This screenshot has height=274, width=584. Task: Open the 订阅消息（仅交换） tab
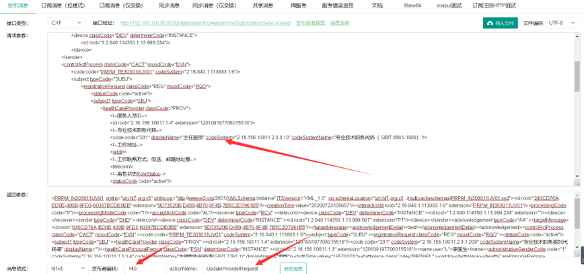(x=121, y=6)
